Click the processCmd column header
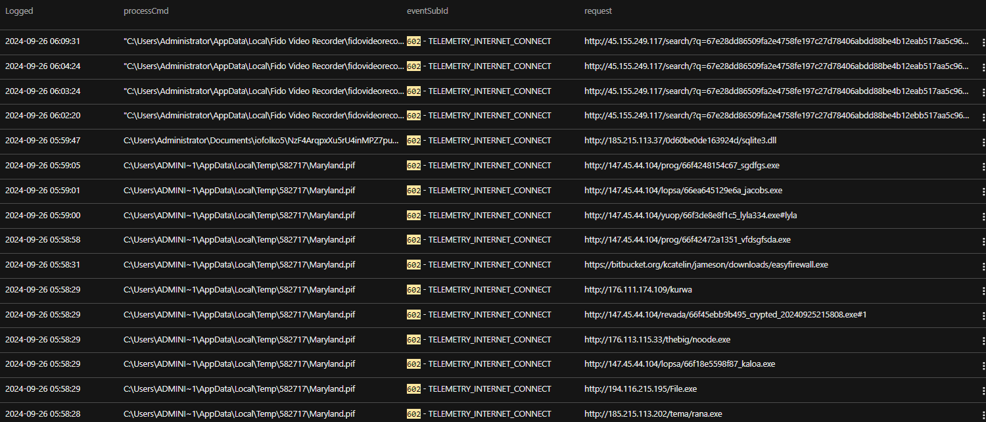This screenshot has width=986, height=422. point(145,11)
